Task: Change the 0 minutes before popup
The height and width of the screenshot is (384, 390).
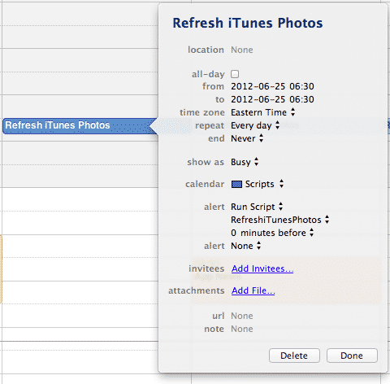Action: [x=272, y=233]
